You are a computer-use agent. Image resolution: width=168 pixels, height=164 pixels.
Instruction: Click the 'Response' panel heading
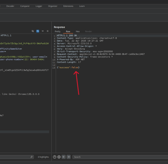coord(60,27)
